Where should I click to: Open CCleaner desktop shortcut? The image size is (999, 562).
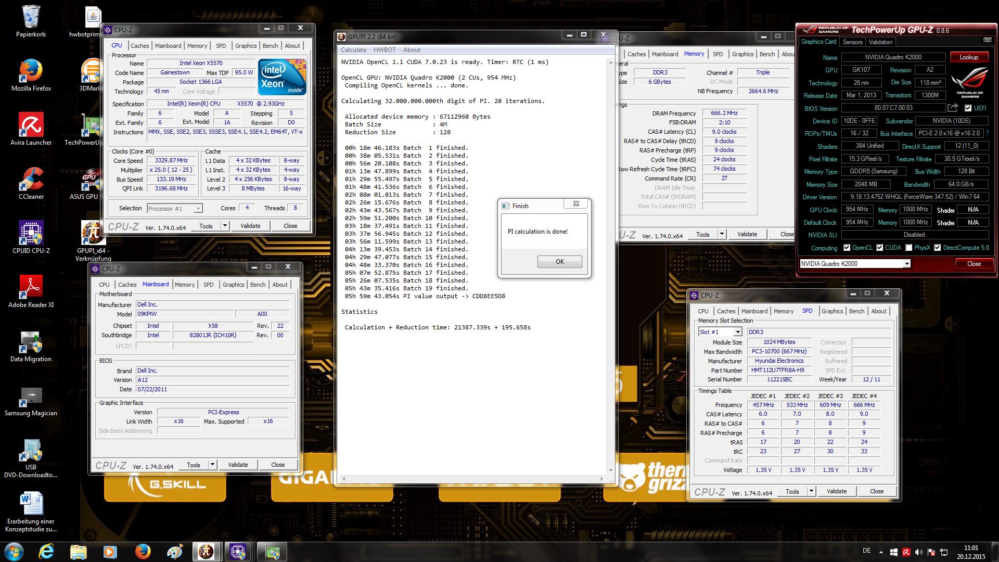tap(31, 184)
